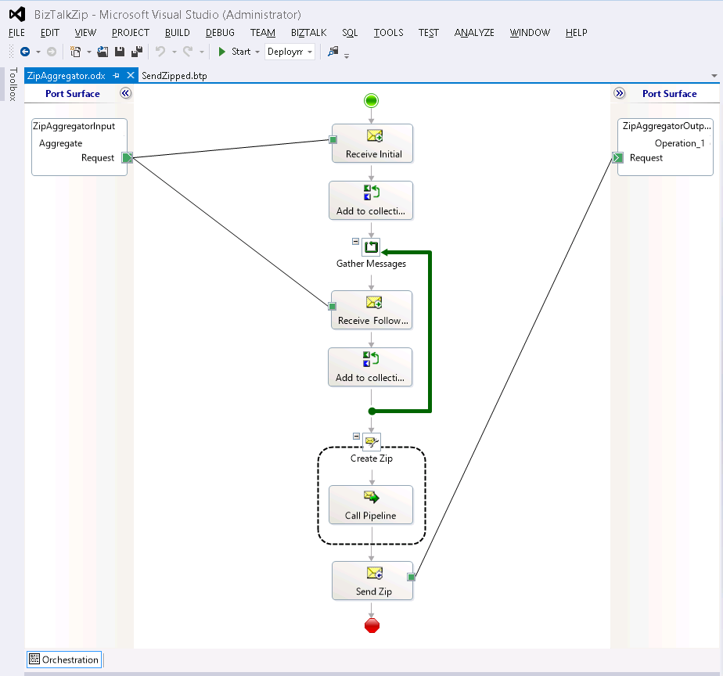Open the Toolbox side panel

pyautogui.click(x=13, y=84)
